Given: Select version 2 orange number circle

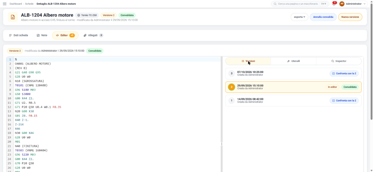Looking at the screenshot, I should coord(232,87).
